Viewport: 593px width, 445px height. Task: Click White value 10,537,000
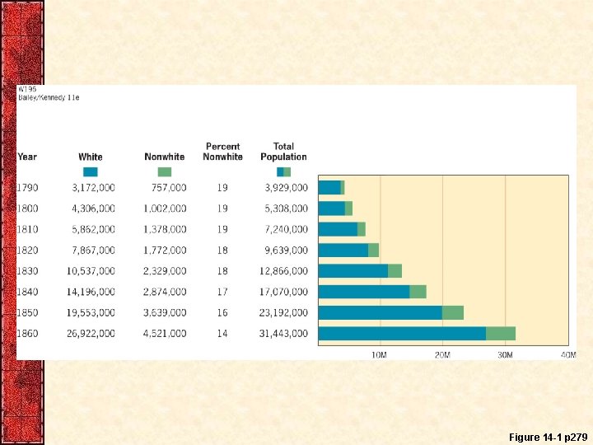pyautogui.click(x=91, y=271)
